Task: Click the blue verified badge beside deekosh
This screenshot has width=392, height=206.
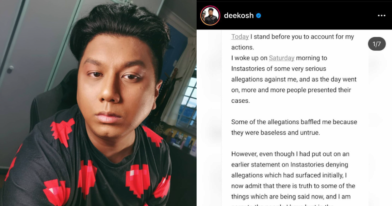Action: [258, 16]
